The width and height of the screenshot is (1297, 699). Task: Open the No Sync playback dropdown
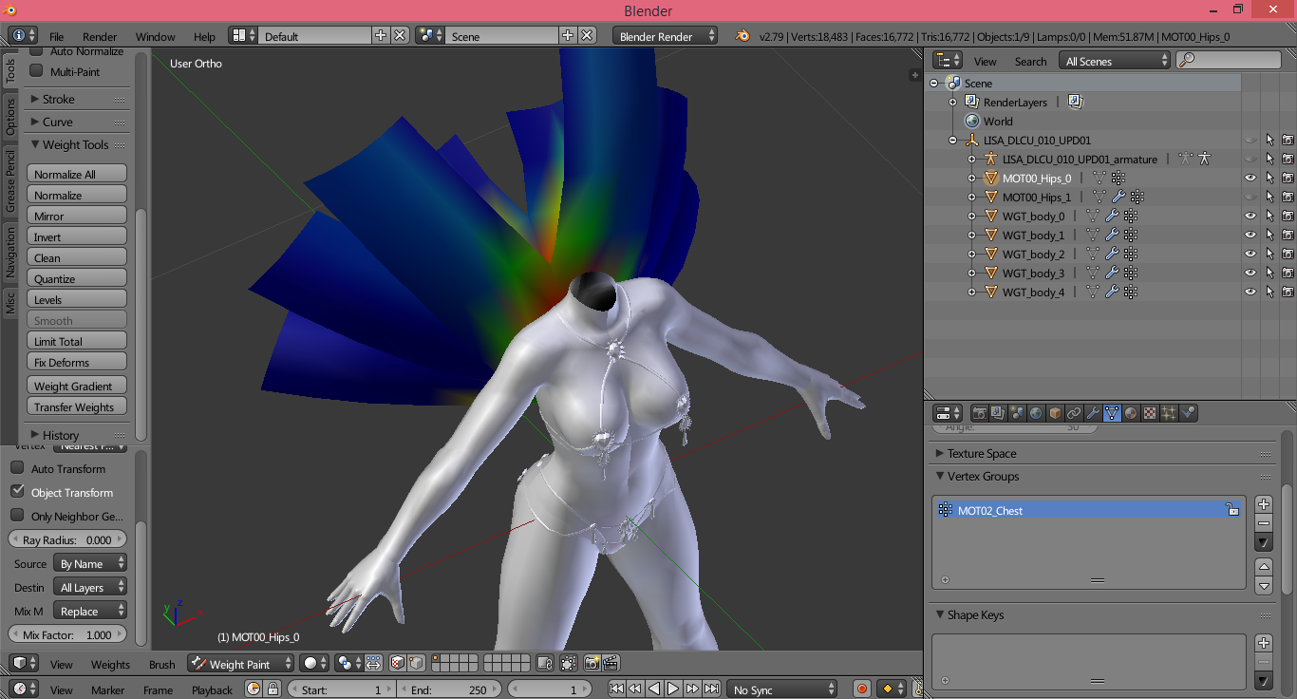[783, 690]
